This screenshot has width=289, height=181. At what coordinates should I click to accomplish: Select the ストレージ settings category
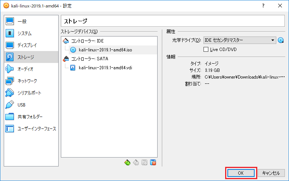31,57
